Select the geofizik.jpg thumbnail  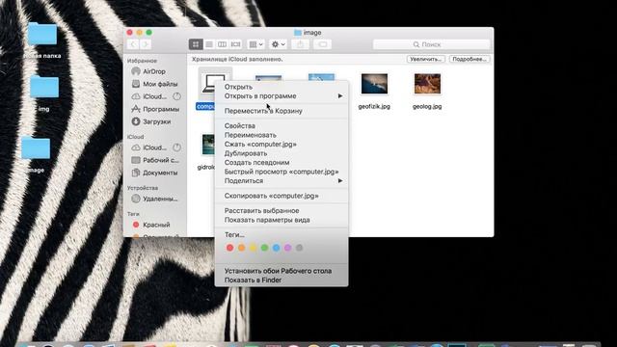[x=374, y=84]
